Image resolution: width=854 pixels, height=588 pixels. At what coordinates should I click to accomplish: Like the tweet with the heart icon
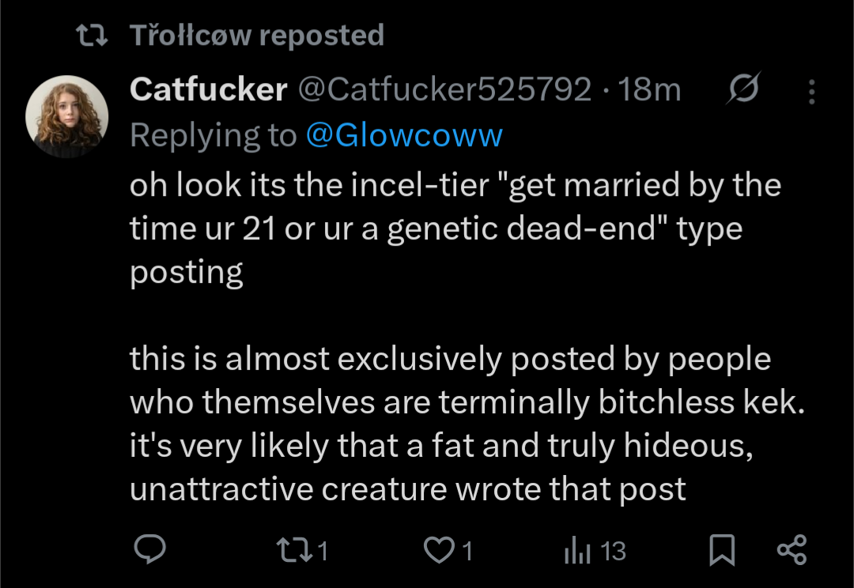pos(440,550)
